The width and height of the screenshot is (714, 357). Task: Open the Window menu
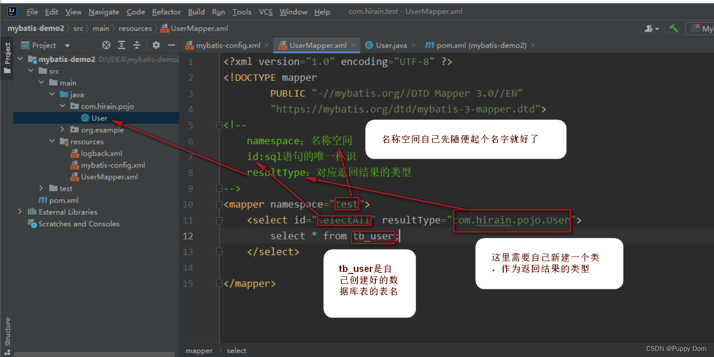[x=293, y=12]
